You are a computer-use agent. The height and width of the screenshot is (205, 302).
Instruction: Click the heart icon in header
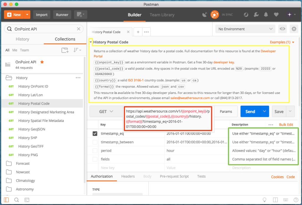pos(276,15)
